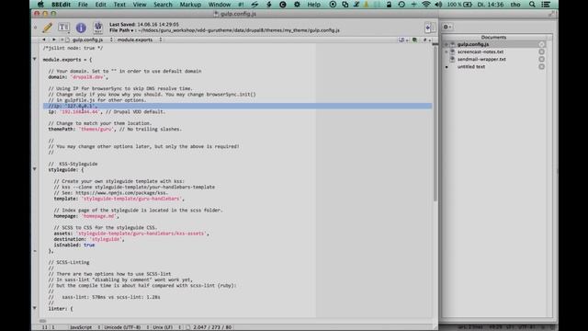Viewport: 588px width, 331px height.
Task: Open the gulp.config.js document popup in navigation bar
Action: click(x=88, y=40)
